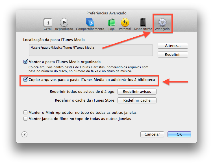Select the Reprodução play icon
Screen dimensions: 213x165
[x=64, y=23]
